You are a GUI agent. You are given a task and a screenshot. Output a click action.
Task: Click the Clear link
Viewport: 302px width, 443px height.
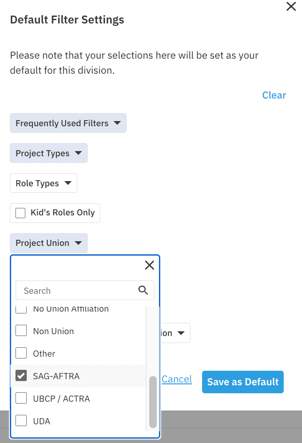(274, 95)
